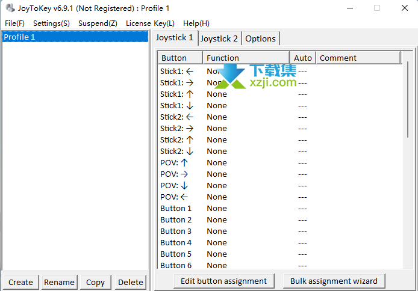Image resolution: width=418 pixels, height=291 pixels.
Task: Select the Stick2 up arrow row
Action: tap(279, 140)
